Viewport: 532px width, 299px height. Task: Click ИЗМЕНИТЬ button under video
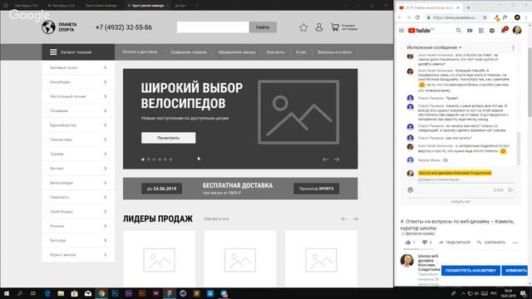coord(515,271)
